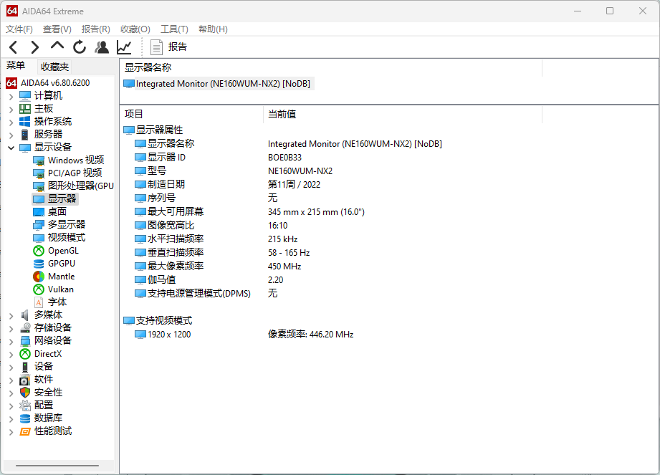Expand the 配置 tree node
This screenshot has width=660, height=475.
11,406
